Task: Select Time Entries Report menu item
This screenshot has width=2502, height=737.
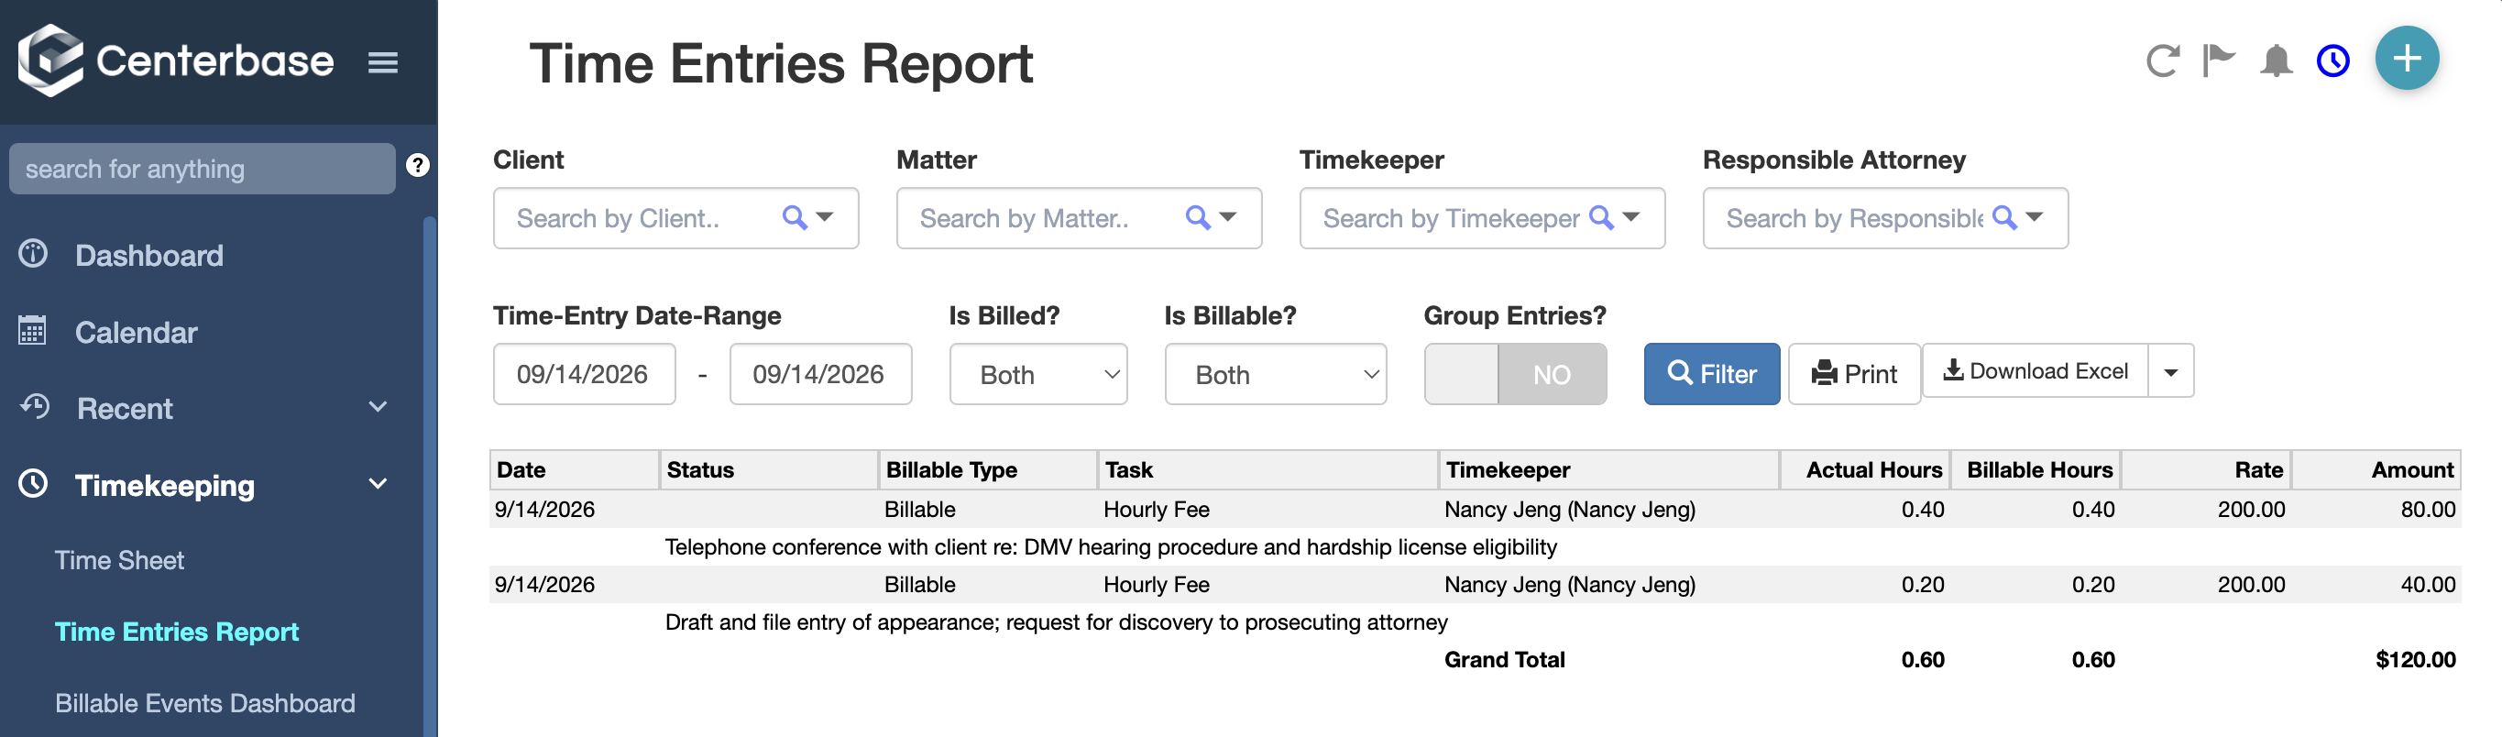Action: 177,632
